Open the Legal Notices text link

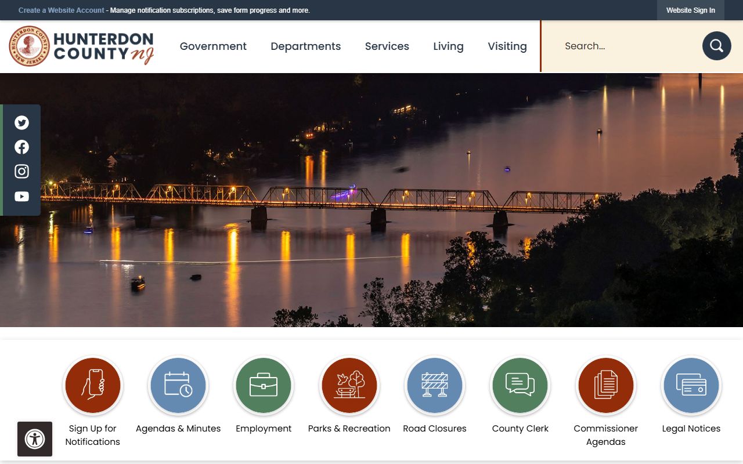point(691,429)
